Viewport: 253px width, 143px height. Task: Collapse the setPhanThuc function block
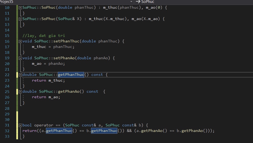20,41
